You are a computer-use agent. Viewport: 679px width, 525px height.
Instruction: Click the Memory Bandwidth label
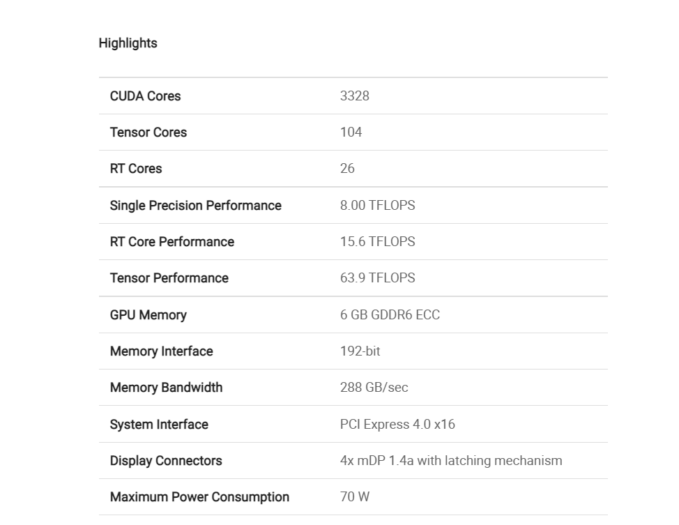click(166, 388)
